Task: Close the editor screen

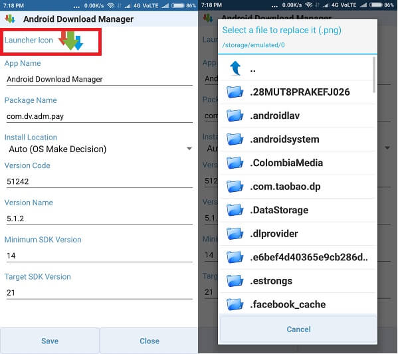Action: 149,341
